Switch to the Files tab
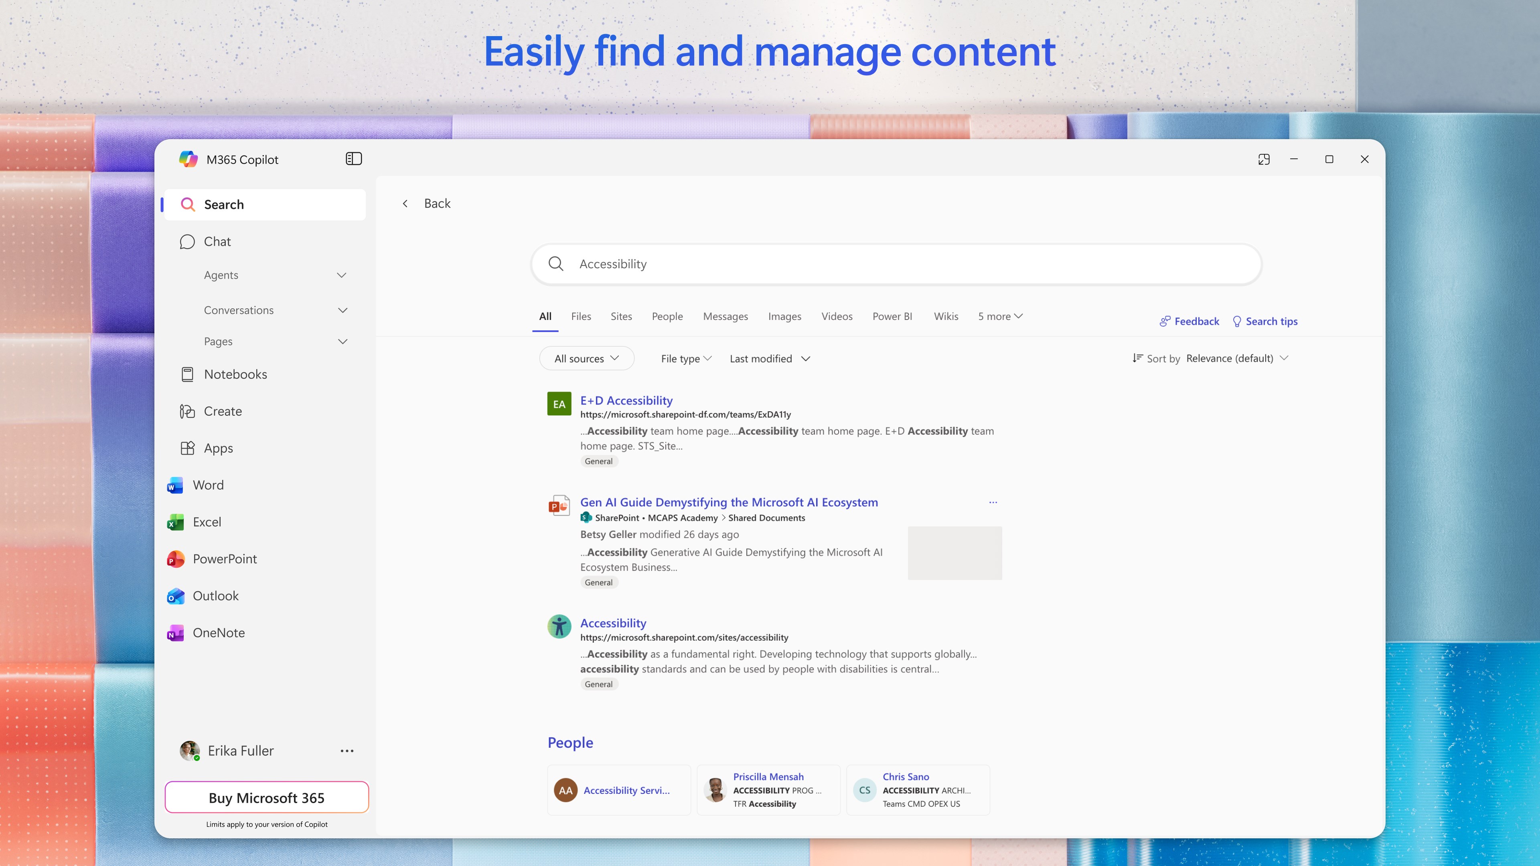Screen dimensions: 1540x866 [x=580, y=316]
